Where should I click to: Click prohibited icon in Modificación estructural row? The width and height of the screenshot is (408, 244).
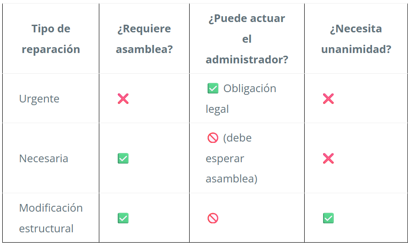tap(213, 218)
